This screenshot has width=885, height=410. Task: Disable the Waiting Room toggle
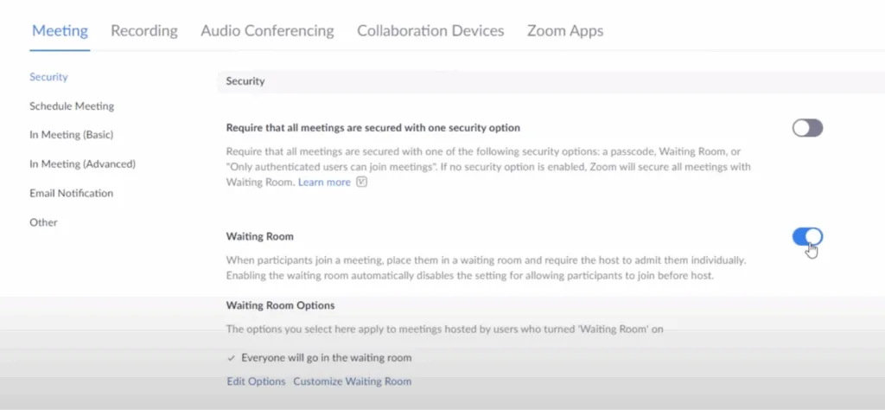pyautogui.click(x=807, y=237)
